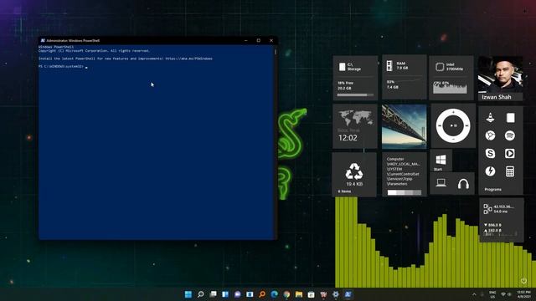Viewport: 536px width, 301px height.
Task: Click the 'Computer' registry path text
Action: pyautogui.click(x=395, y=159)
